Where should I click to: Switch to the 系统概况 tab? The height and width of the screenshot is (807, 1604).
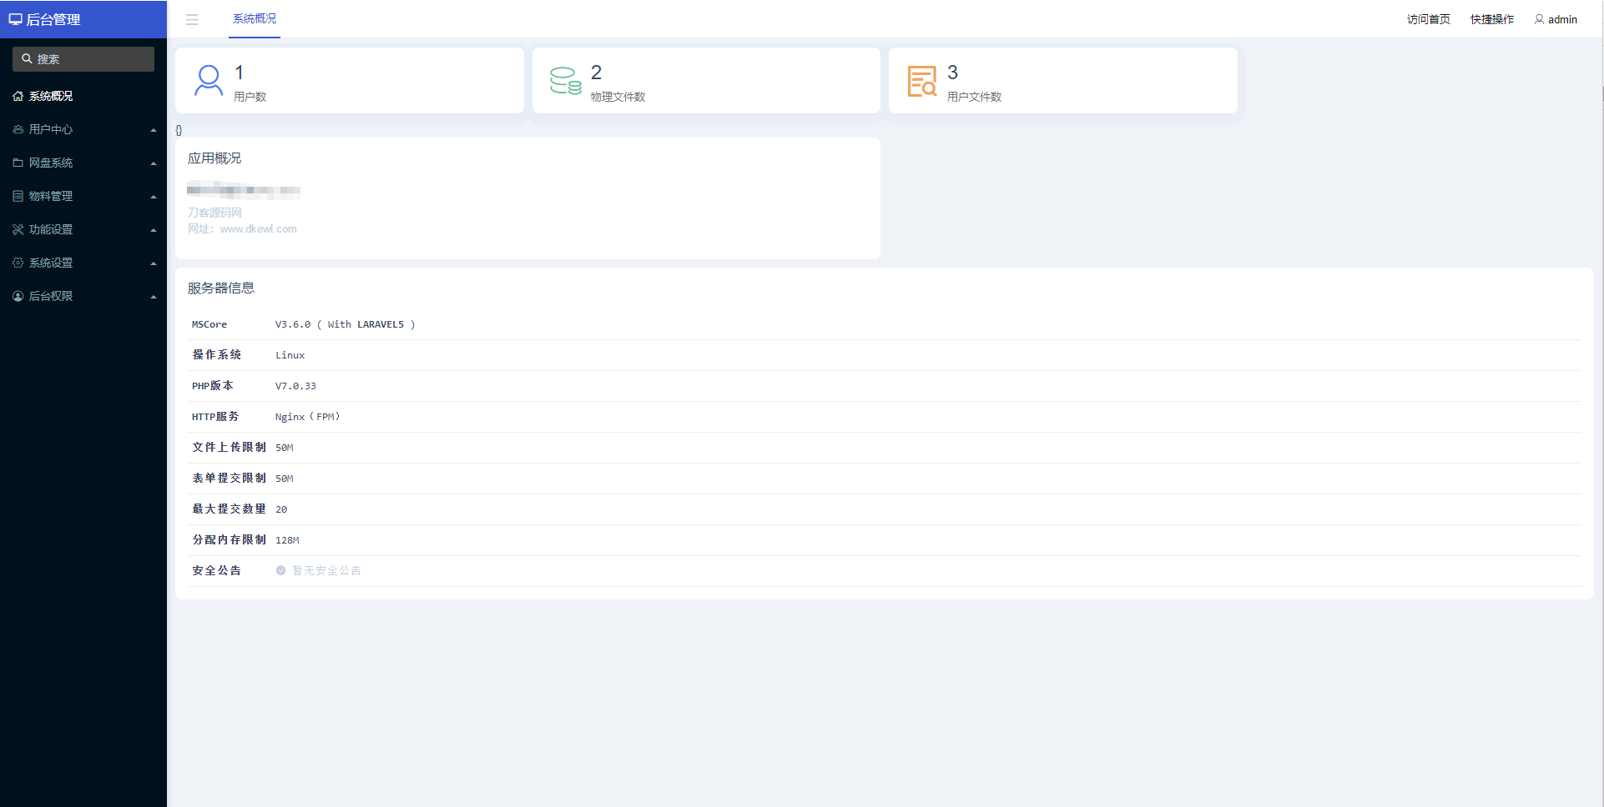(x=255, y=18)
